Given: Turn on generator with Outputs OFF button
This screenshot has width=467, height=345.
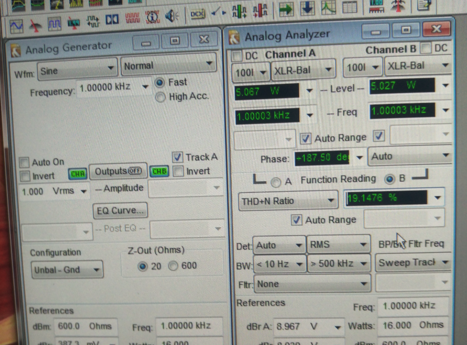Looking at the screenshot, I should (x=118, y=171).
